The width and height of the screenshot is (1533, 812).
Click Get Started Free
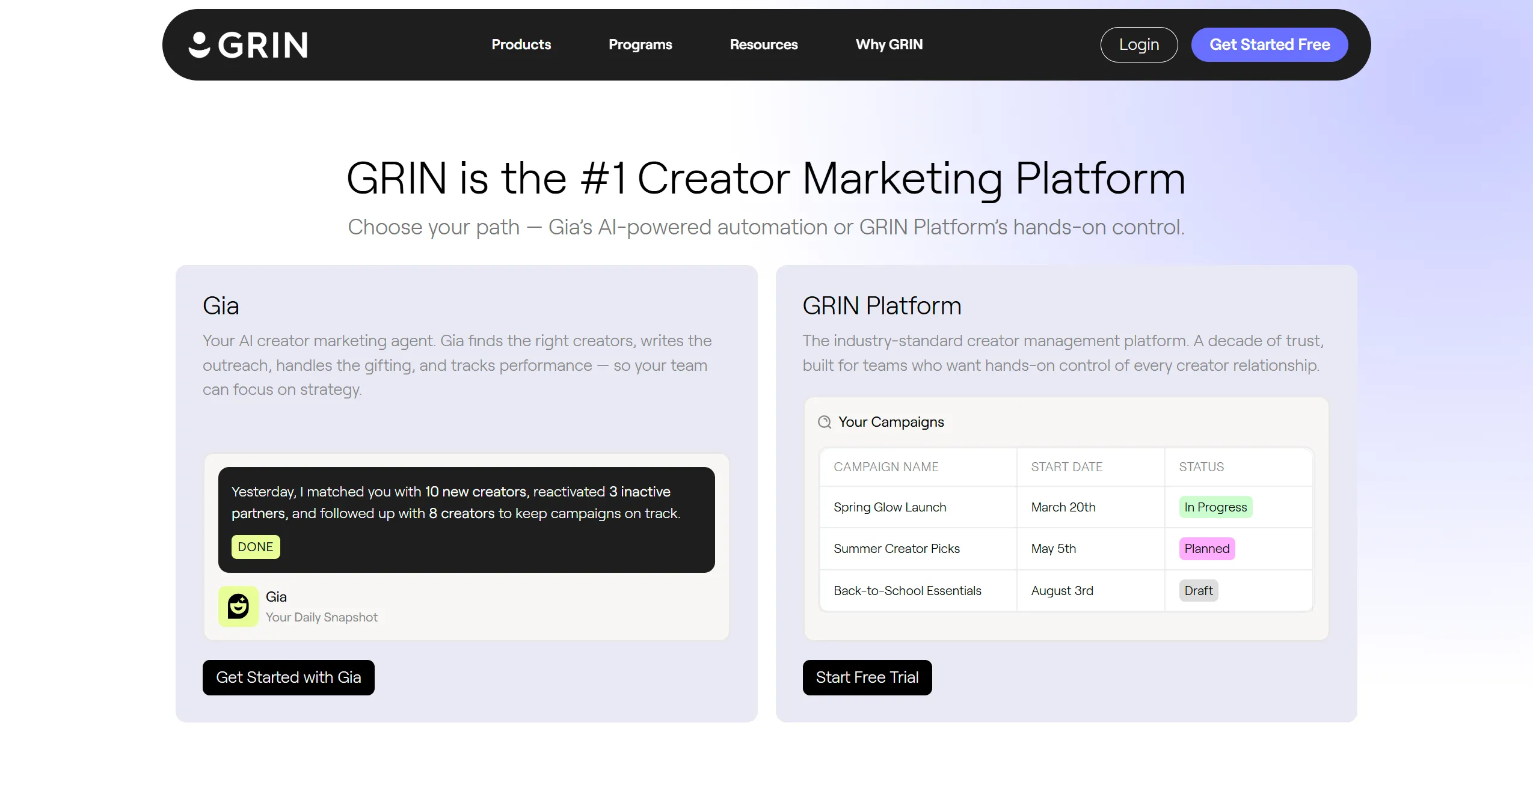pos(1269,44)
